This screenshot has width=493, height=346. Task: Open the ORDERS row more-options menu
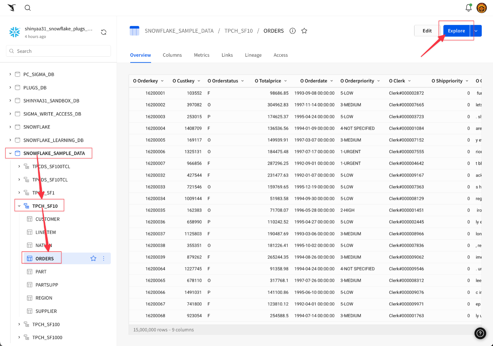point(104,258)
